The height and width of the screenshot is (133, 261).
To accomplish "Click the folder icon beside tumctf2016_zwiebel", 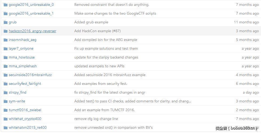I will [x=5, y=110].
